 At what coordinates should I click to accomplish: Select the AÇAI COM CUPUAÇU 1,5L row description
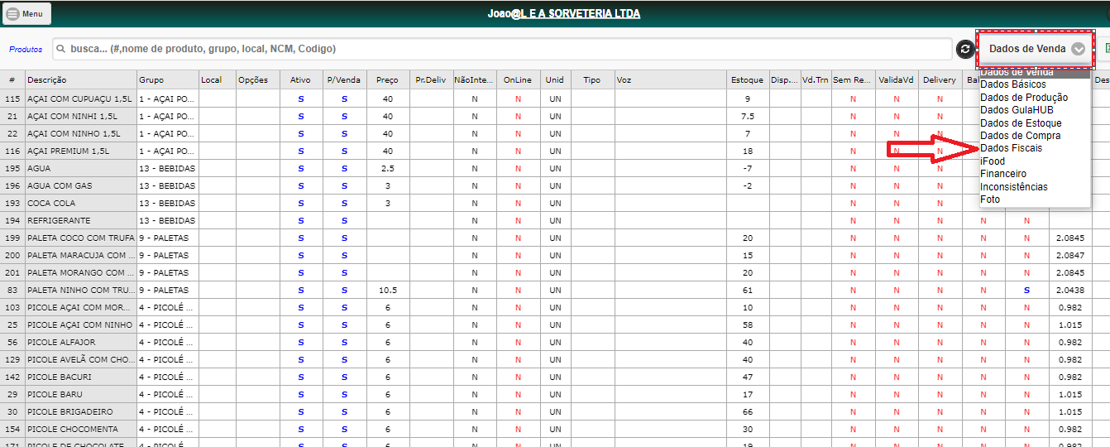point(80,99)
